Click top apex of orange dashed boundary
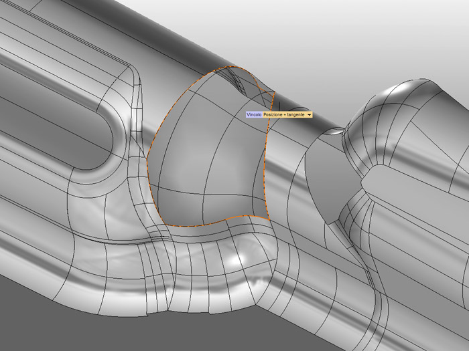 (x=231, y=68)
